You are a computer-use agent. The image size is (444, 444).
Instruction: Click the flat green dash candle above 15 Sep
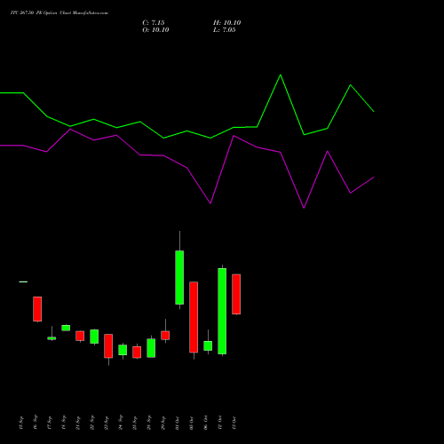tap(23, 281)
